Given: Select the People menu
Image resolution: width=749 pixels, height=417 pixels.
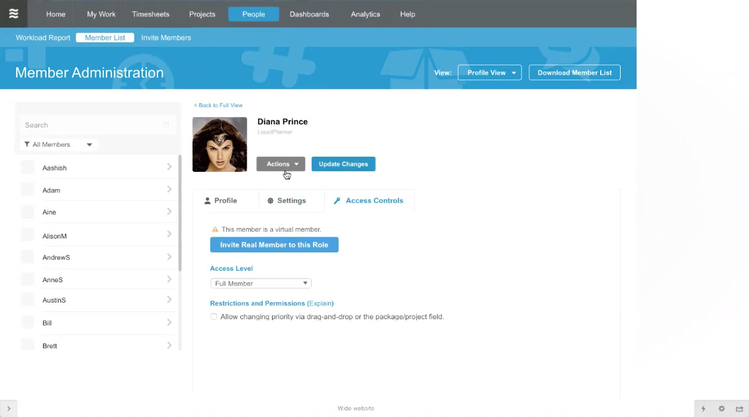Looking at the screenshot, I should [x=253, y=15].
